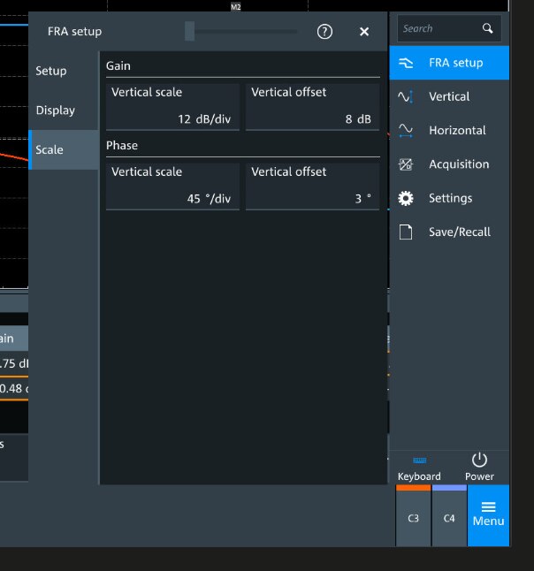Open the Horizontal menu entry
The image size is (534, 571).
449,130
